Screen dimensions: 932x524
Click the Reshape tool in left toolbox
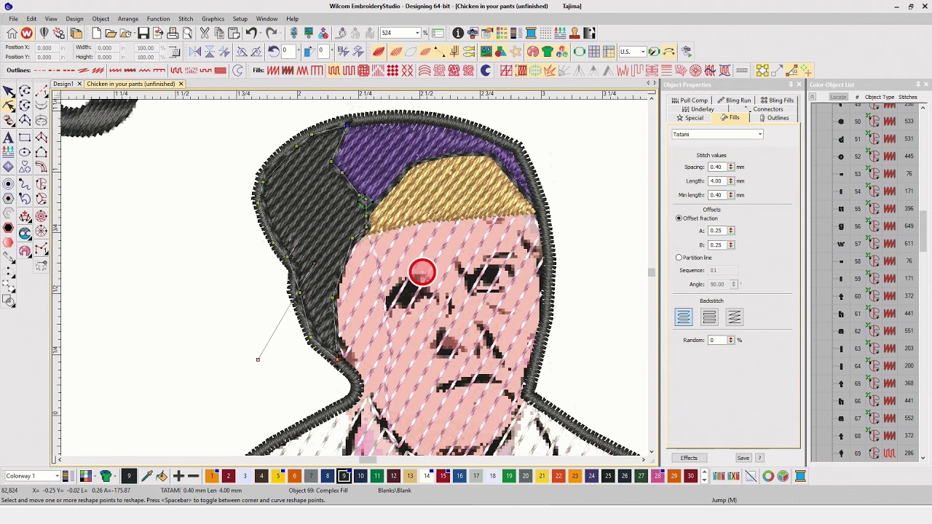point(8,106)
